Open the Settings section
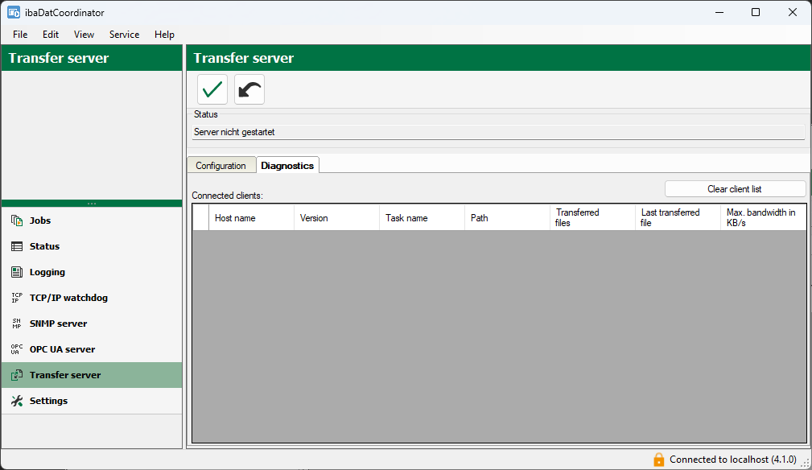This screenshot has width=812, height=470. pos(92,401)
